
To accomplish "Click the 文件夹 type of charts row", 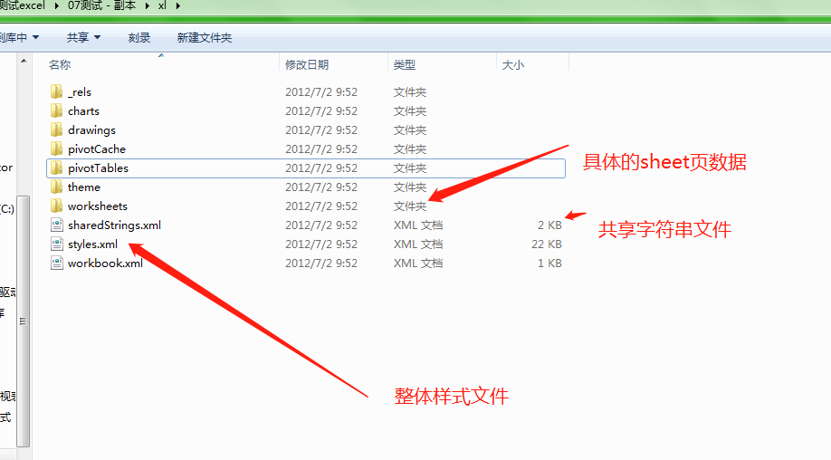I will (410, 110).
